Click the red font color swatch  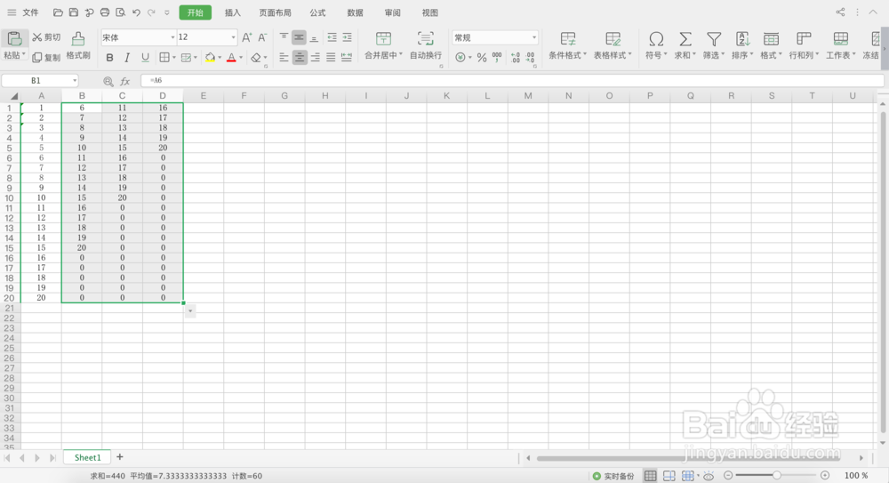tap(231, 57)
